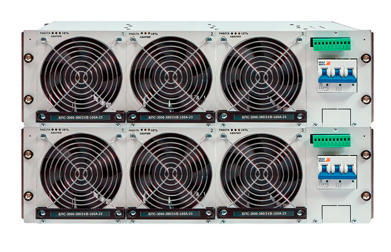Click the green terminal block on the top unit
391x252 pixels.
coord(330,44)
